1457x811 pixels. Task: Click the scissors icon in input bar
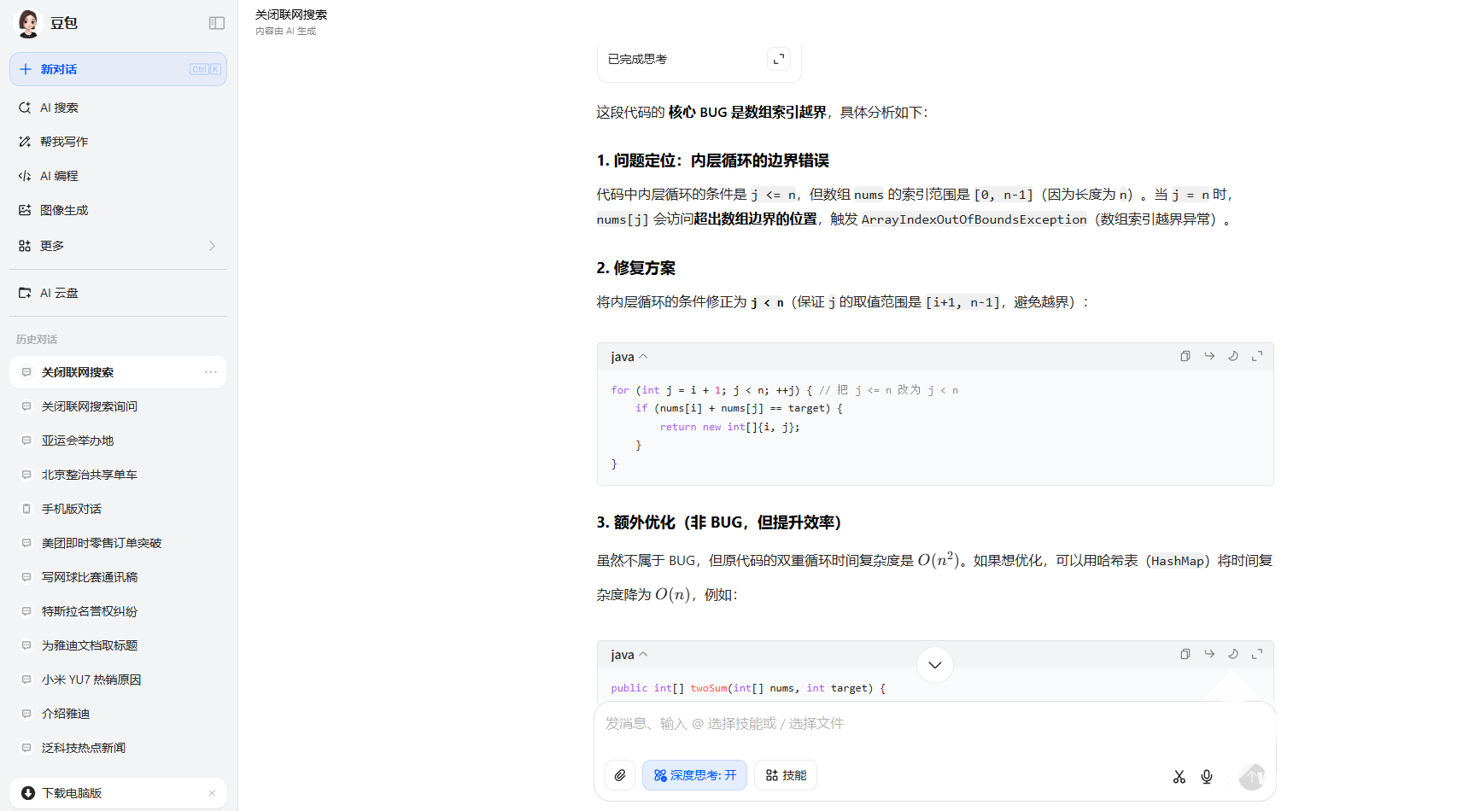[1179, 776]
